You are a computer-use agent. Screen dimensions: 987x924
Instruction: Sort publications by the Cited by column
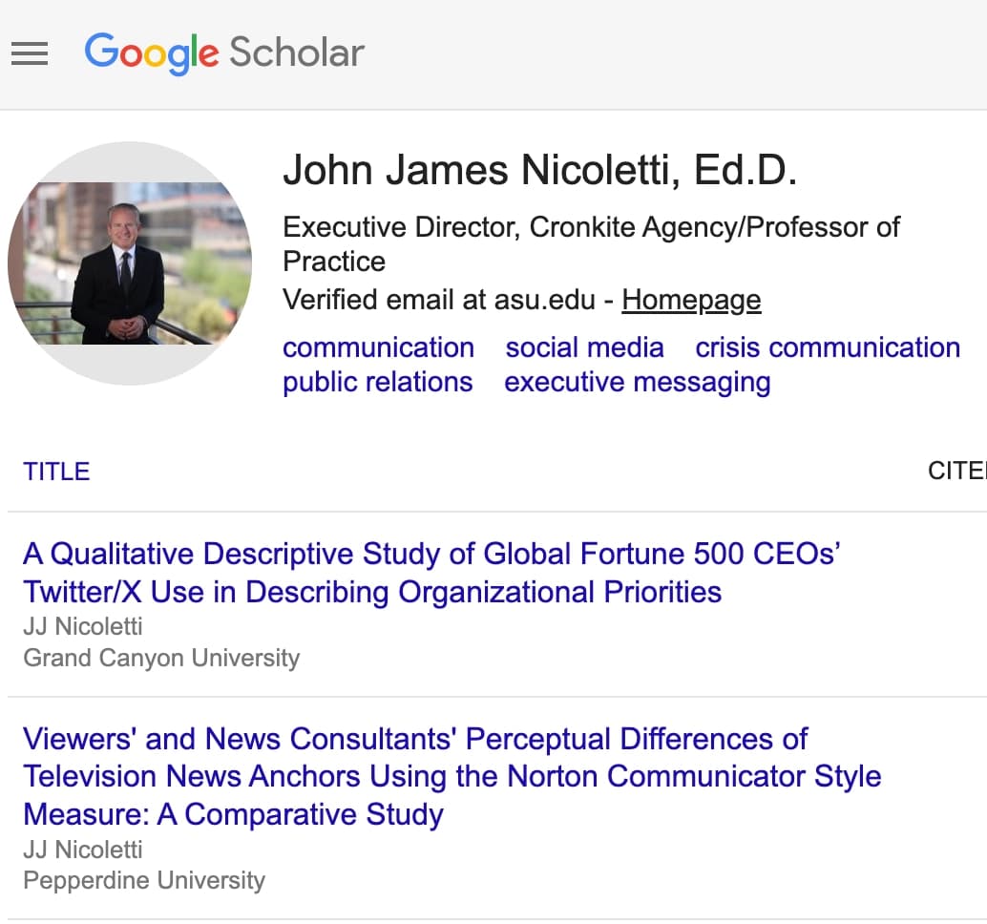coord(956,472)
